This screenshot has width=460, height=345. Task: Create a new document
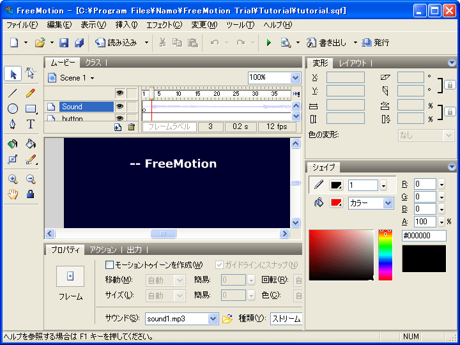(x=14, y=43)
